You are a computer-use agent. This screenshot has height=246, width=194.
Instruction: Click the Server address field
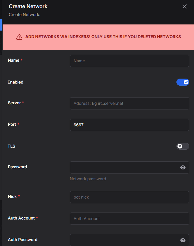coord(129,103)
